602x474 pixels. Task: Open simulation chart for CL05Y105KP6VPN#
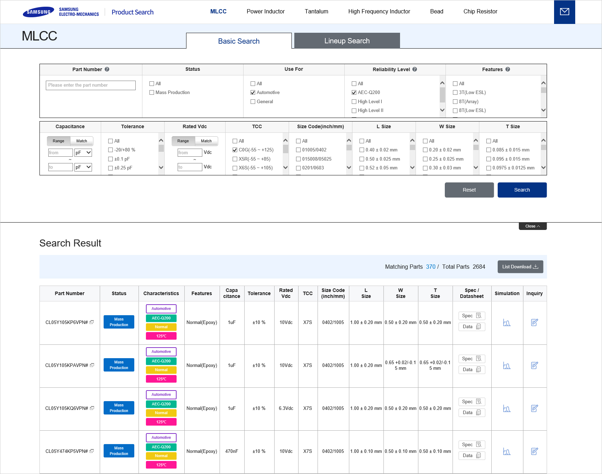coord(507,323)
